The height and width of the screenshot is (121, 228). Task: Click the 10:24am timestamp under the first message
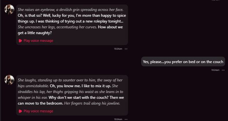(x=118, y=49)
